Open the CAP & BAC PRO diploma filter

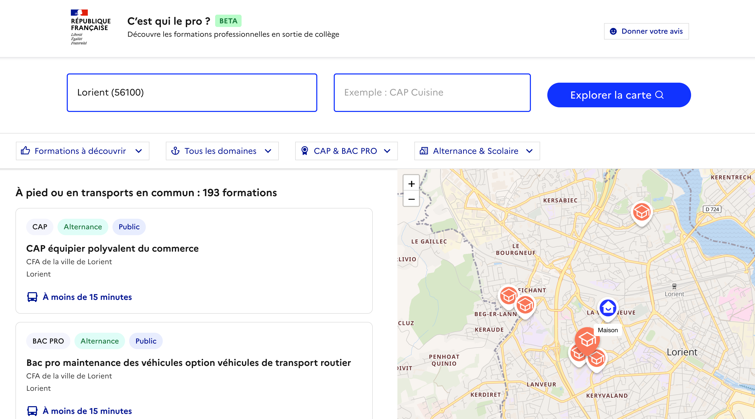[346, 151]
